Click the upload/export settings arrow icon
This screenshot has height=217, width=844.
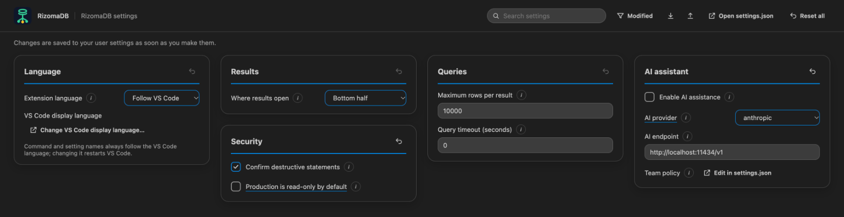click(x=690, y=16)
